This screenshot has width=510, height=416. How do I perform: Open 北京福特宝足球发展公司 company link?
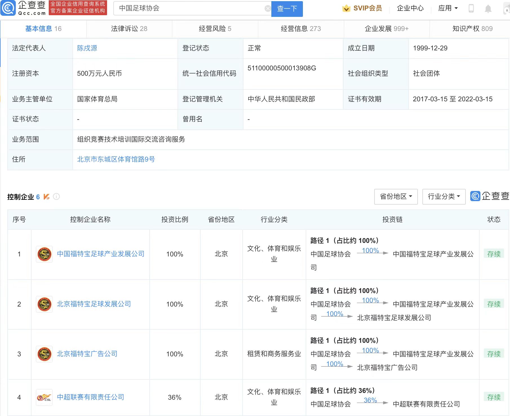[94, 304]
